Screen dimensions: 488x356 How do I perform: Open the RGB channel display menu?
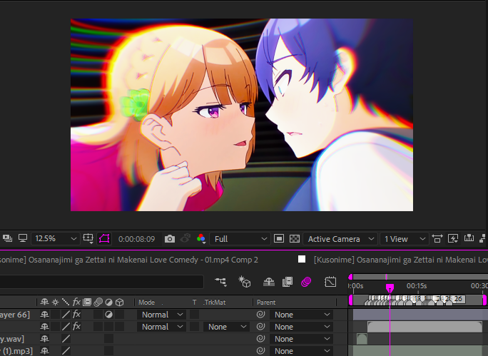[201, 239]
